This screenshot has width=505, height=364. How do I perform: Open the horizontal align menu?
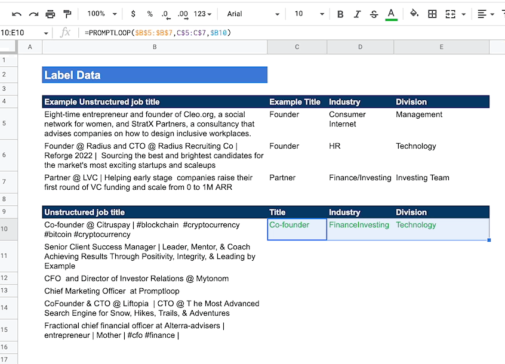point(485,14)
